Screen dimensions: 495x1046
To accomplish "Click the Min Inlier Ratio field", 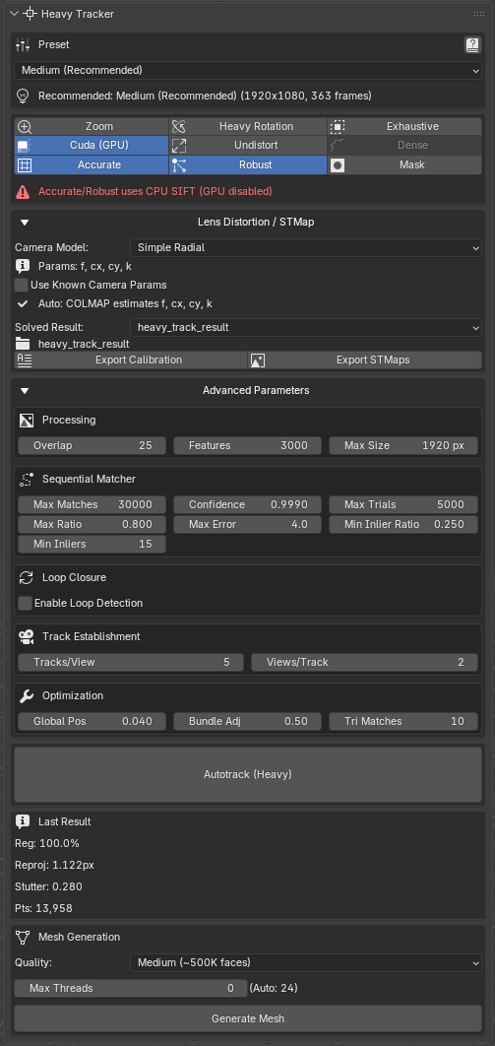I will point(403,524).
